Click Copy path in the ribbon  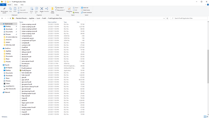(22, 10)
